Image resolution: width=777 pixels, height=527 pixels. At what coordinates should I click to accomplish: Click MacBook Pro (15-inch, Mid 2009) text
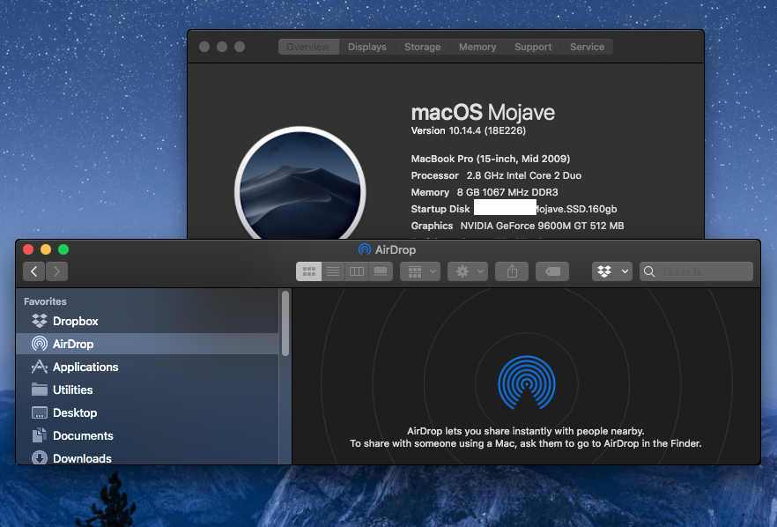click(x=491, y=159)
